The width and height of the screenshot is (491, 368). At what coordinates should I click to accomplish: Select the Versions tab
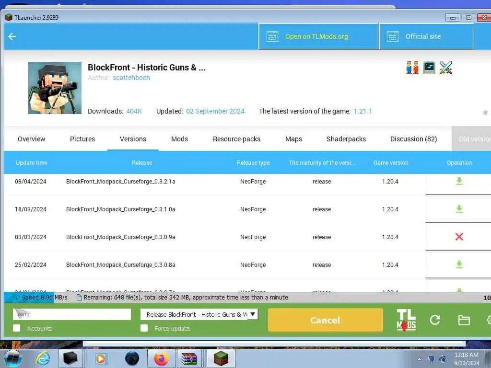(133, 139)
